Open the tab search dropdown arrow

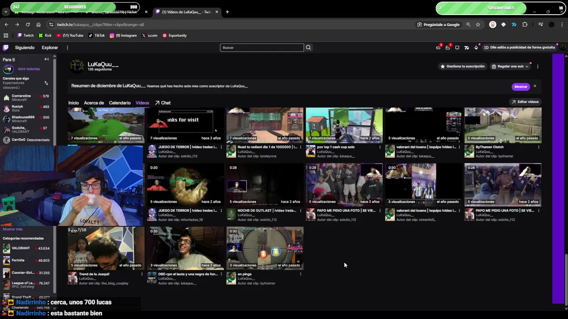click(x=5, y=12)
